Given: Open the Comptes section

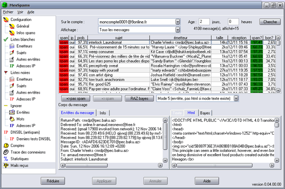Looking at the screenshot, I should (18, 145).
